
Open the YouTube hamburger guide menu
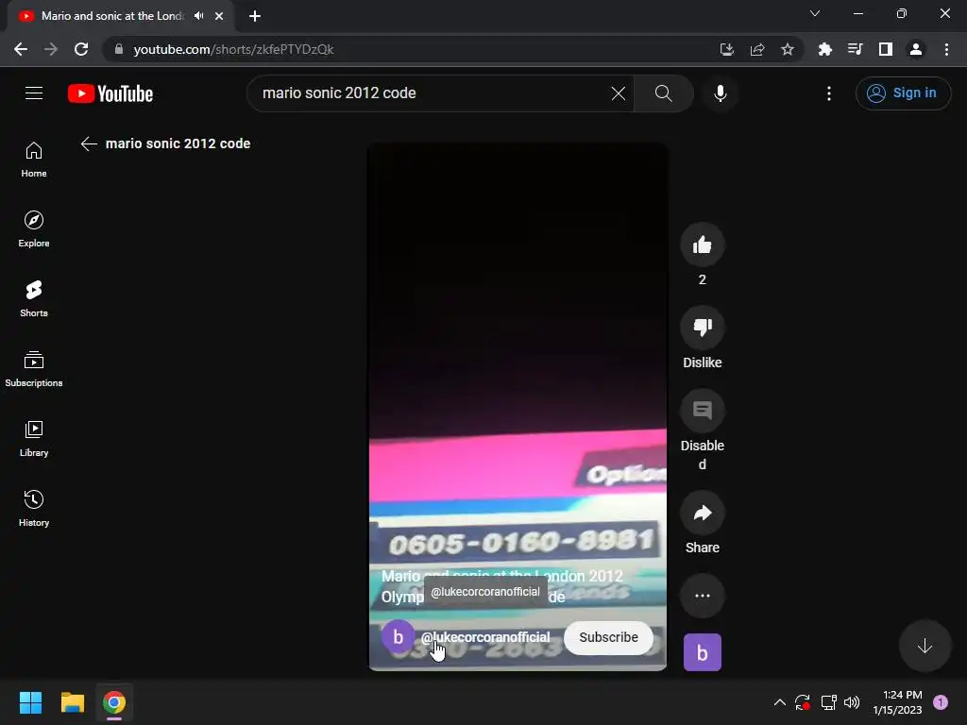click(34, 93)
